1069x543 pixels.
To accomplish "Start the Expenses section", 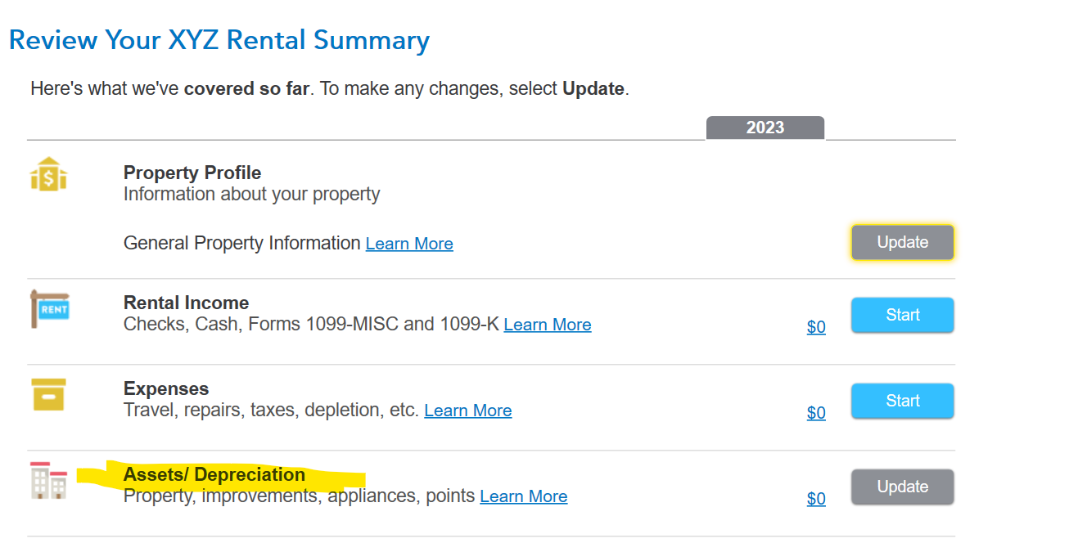I will click(902, 401).
